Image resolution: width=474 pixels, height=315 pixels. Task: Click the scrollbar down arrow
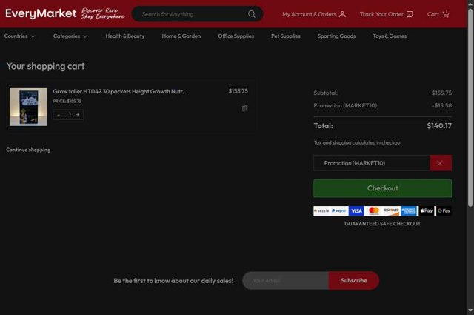(470, 311)
